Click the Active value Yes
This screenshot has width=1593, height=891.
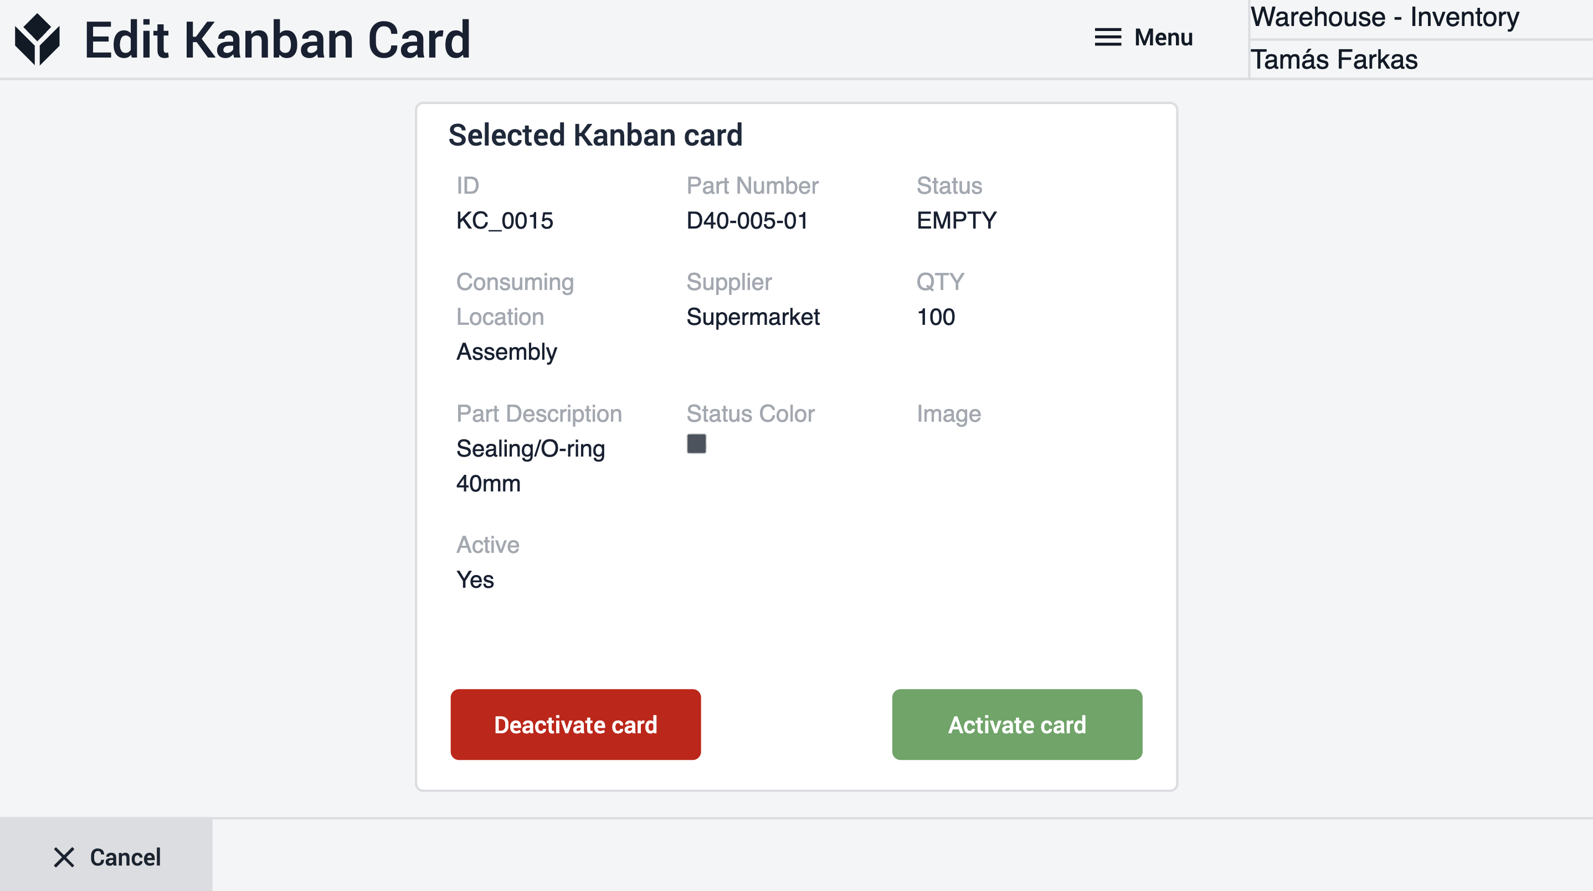[x=475, y=579]
